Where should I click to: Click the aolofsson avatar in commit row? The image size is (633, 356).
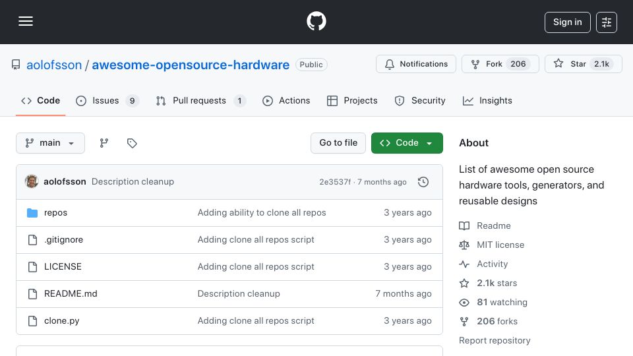tap(32, 182)
